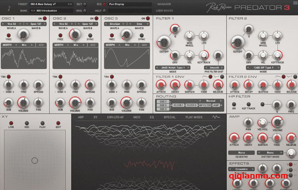
Task: Open the ENV-LFO-AF tab
Action: click(116, 117)
